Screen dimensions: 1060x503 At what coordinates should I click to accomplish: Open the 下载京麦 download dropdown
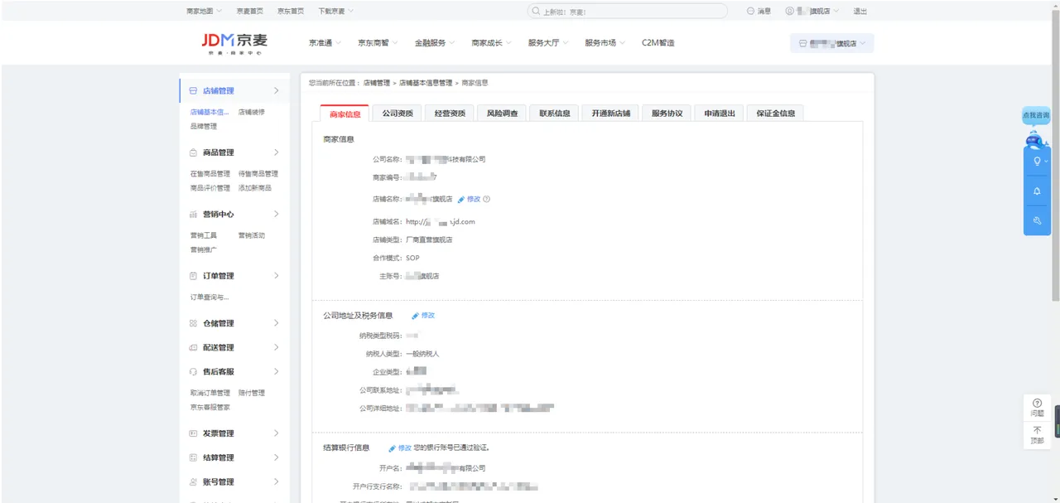(331, 11)
